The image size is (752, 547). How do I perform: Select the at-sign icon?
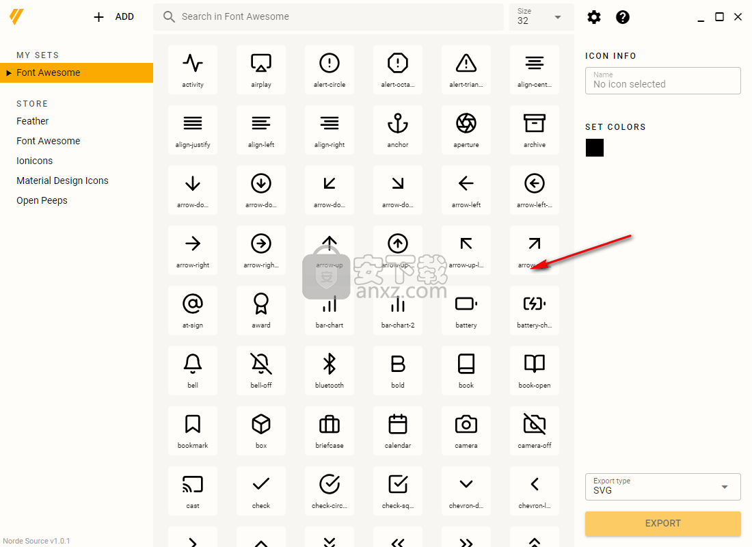pyautogui.click(x=193, y=310)
